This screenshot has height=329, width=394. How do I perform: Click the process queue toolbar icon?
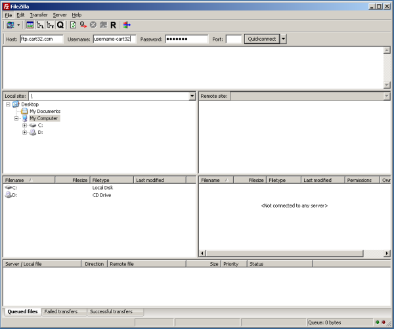point(83,25)
